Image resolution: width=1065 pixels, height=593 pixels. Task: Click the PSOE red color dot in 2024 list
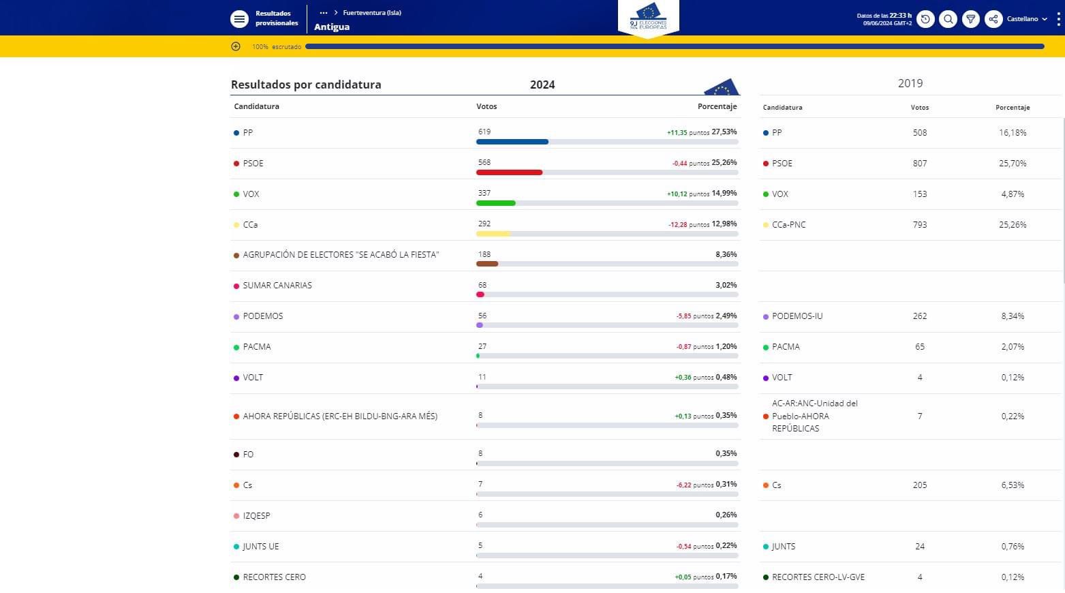pyautogui.click(x=236, y=164)
